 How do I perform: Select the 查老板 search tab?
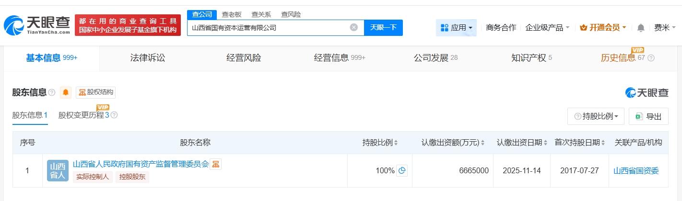tap(232, 14)
